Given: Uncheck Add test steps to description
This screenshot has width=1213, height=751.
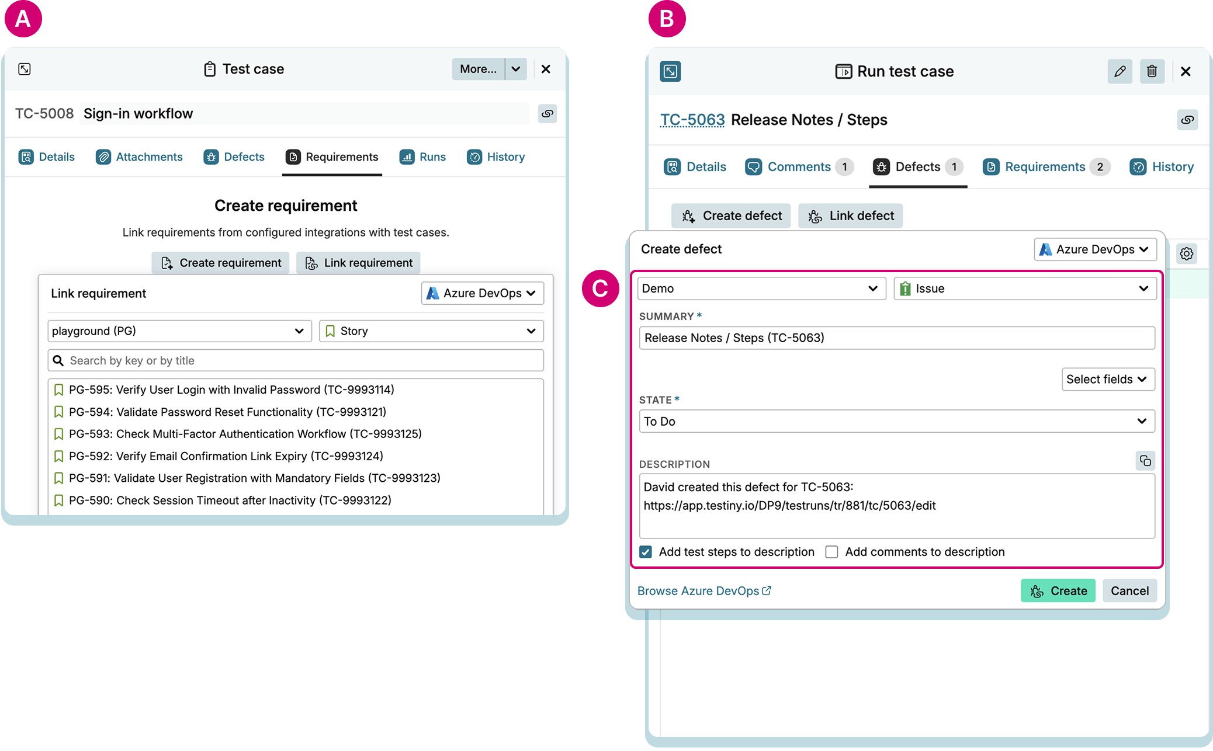Looking at the screenshot, I should tap(645, 552).
